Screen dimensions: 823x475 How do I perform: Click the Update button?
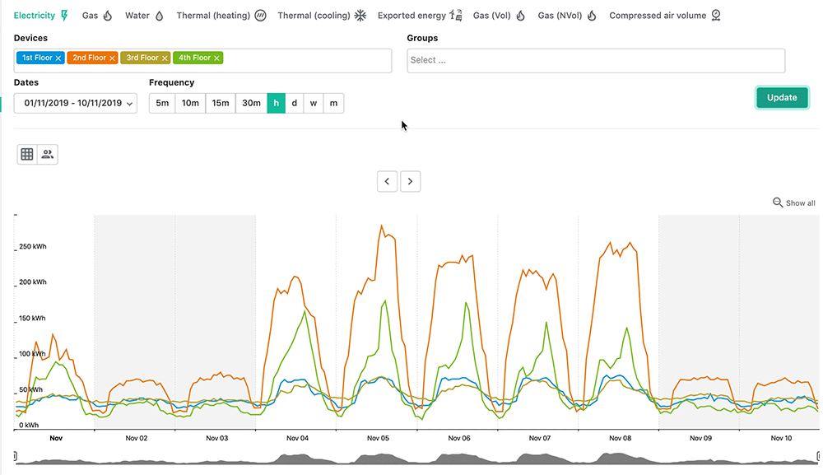[782, 97]
